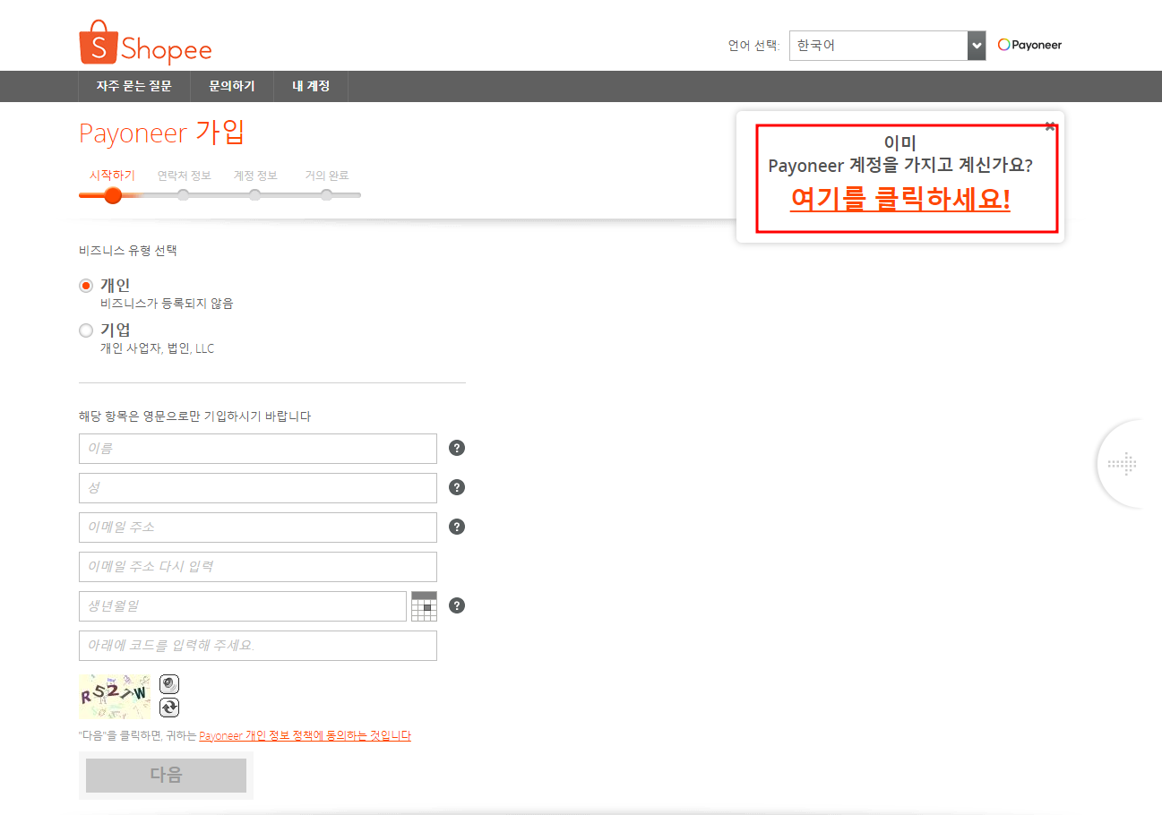Viewport: 1162px width, 815px height.
Task: Click the 연락처 정보 progress step
Action: (184, 176)
